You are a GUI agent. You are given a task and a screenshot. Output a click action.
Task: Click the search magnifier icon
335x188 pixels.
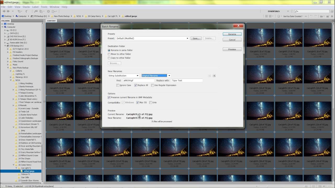pyautogui.click(x=296, y=11)
